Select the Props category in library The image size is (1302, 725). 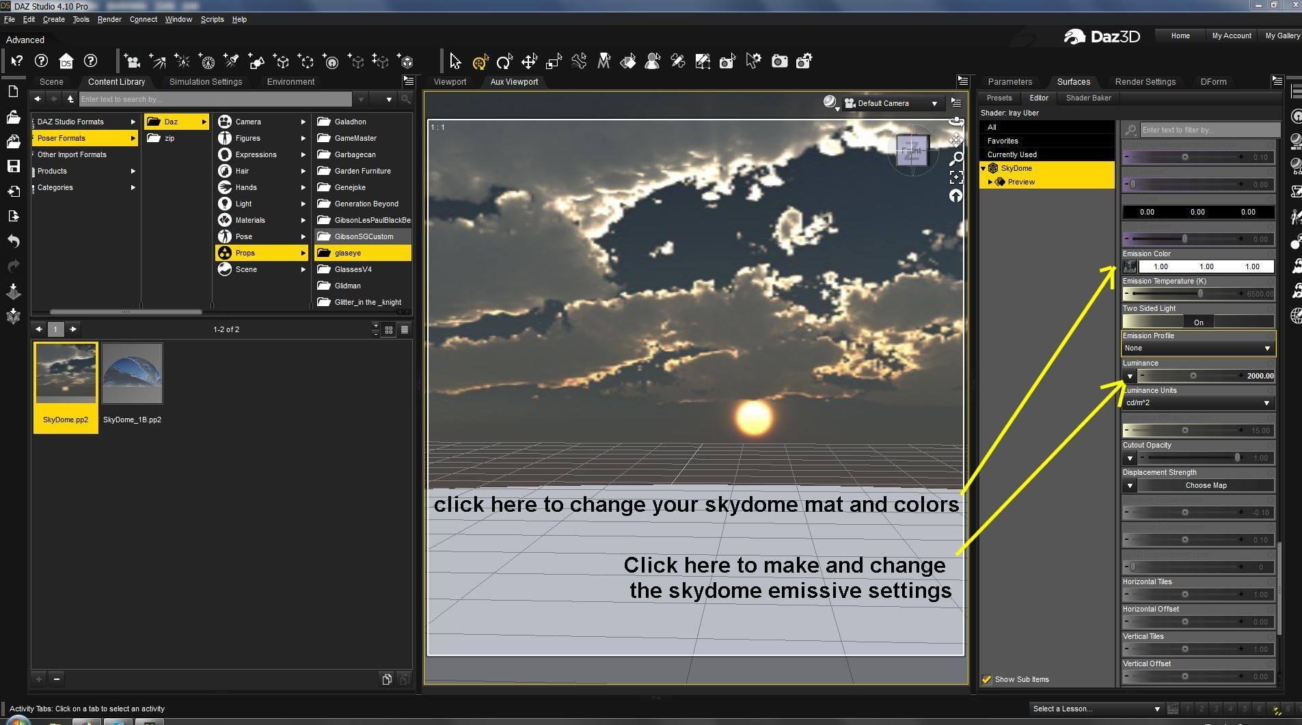tap(262, 253)
